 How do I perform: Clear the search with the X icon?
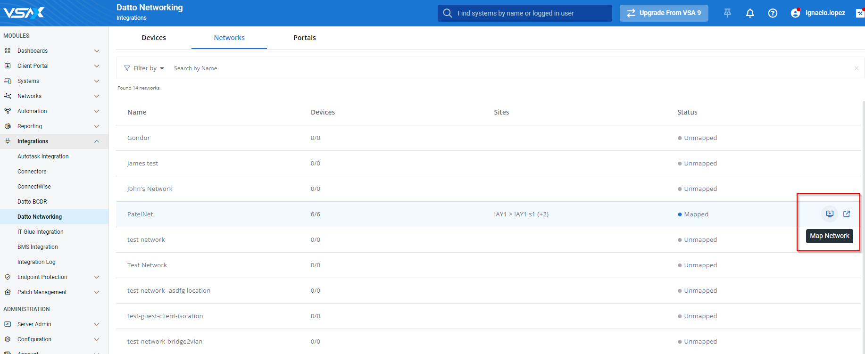tap(856, 68)
